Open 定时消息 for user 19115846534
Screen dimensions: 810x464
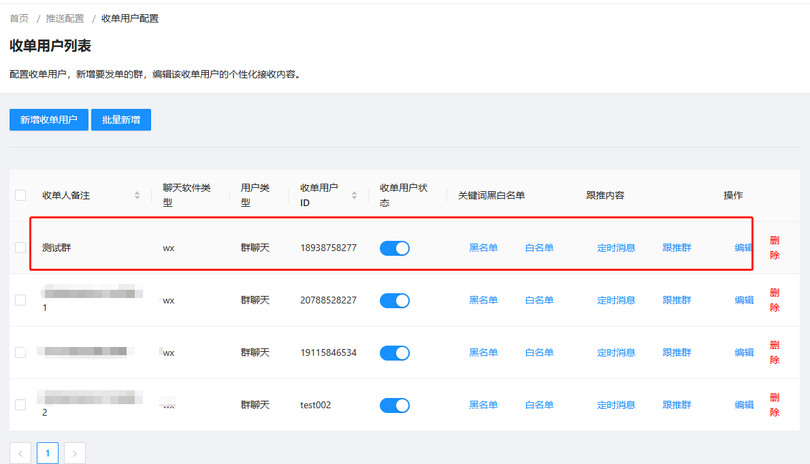[x=616, y=352]
